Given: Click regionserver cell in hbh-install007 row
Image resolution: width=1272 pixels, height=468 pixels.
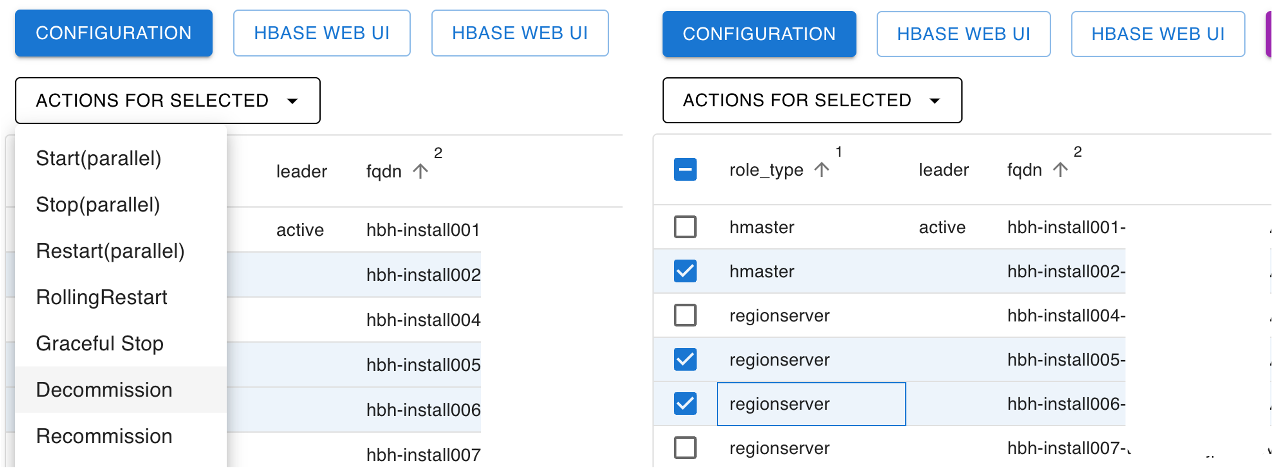Looking at the screenshot, I should coord(780,448).
